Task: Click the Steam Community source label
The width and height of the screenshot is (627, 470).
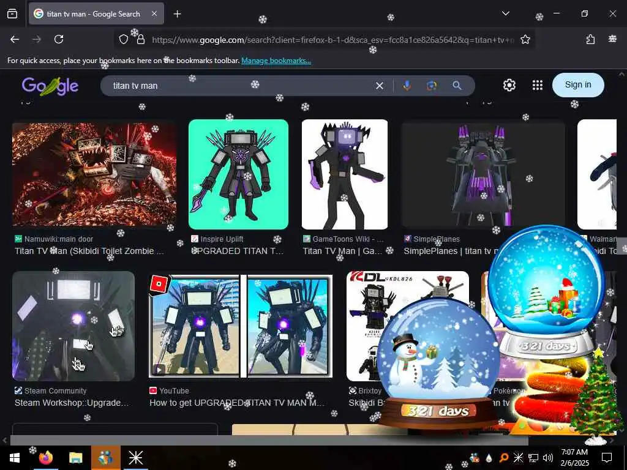Action: [x=51, y=390]
